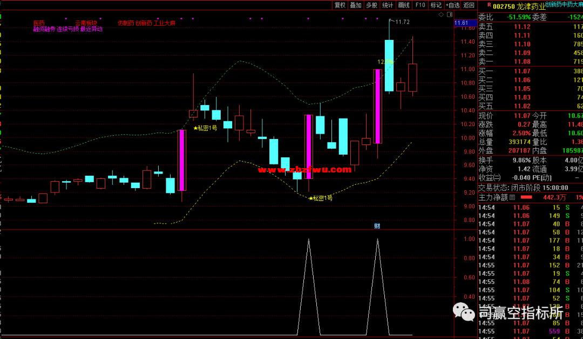Click the 买三 price 11.05
The image size is (583, 339).
click(522, 89)
